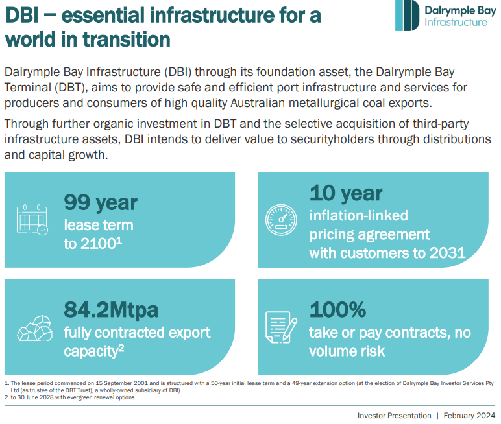Viewport: 501px width, 424px height.
Task: Click the coal rocks icon beside 84.2Mtpa
Action: coord(35,328)
